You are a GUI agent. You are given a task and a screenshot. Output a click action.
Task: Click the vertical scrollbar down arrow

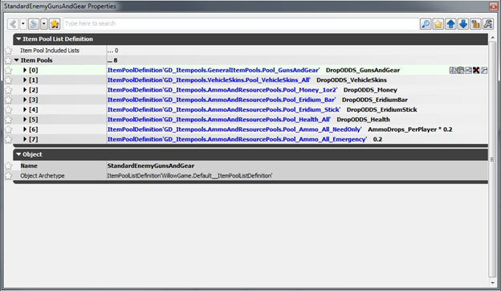point(492,282)
